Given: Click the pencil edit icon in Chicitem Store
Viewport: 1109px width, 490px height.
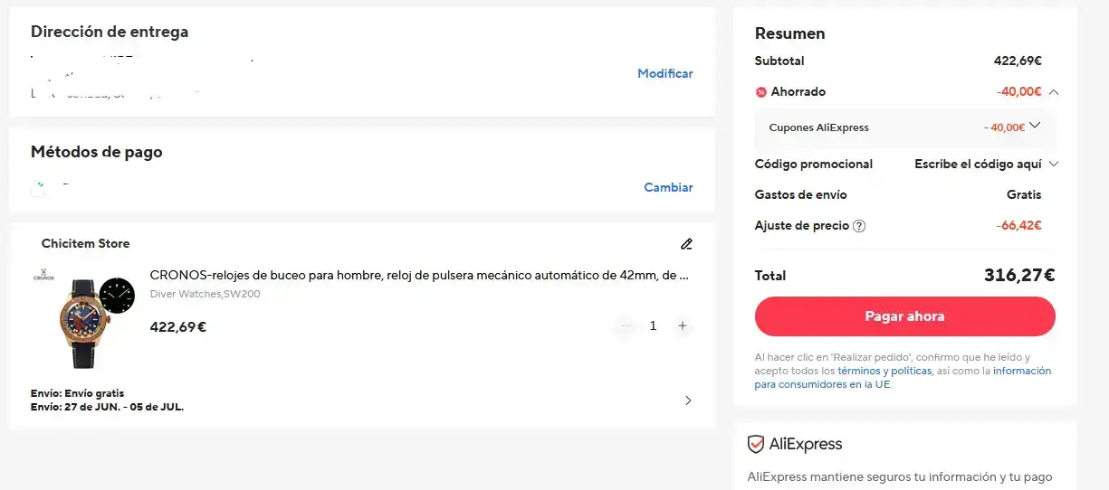Looking at the screenshot, I should point(686,244).
